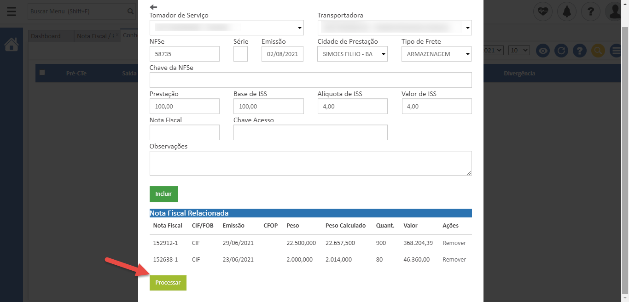Open the Cidade de Prestação dropdown
629x302 pixels.
click(x=352, y=54)
